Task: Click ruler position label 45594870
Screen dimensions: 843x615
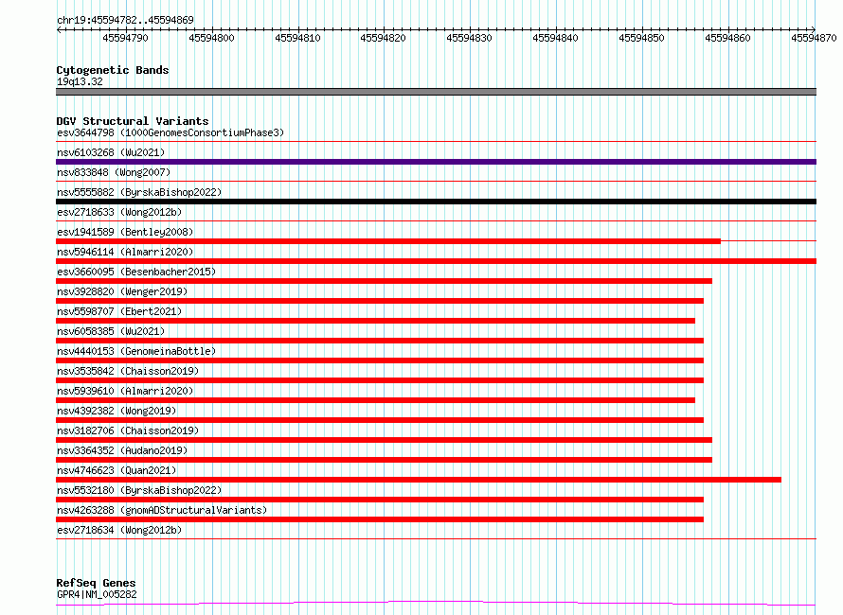Action: click(x=814, y=38)
